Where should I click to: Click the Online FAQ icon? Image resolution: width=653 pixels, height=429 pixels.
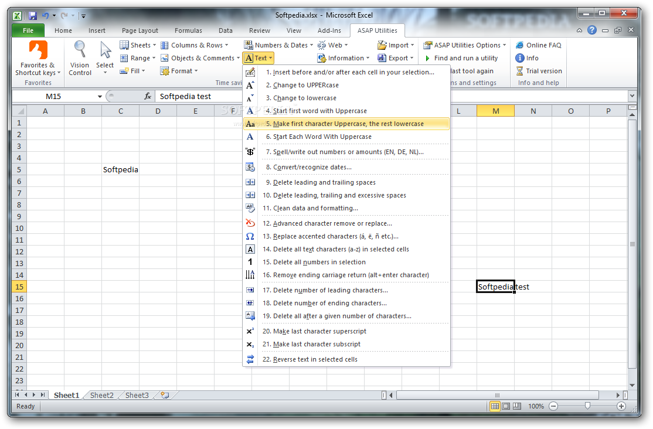point(520,45)
